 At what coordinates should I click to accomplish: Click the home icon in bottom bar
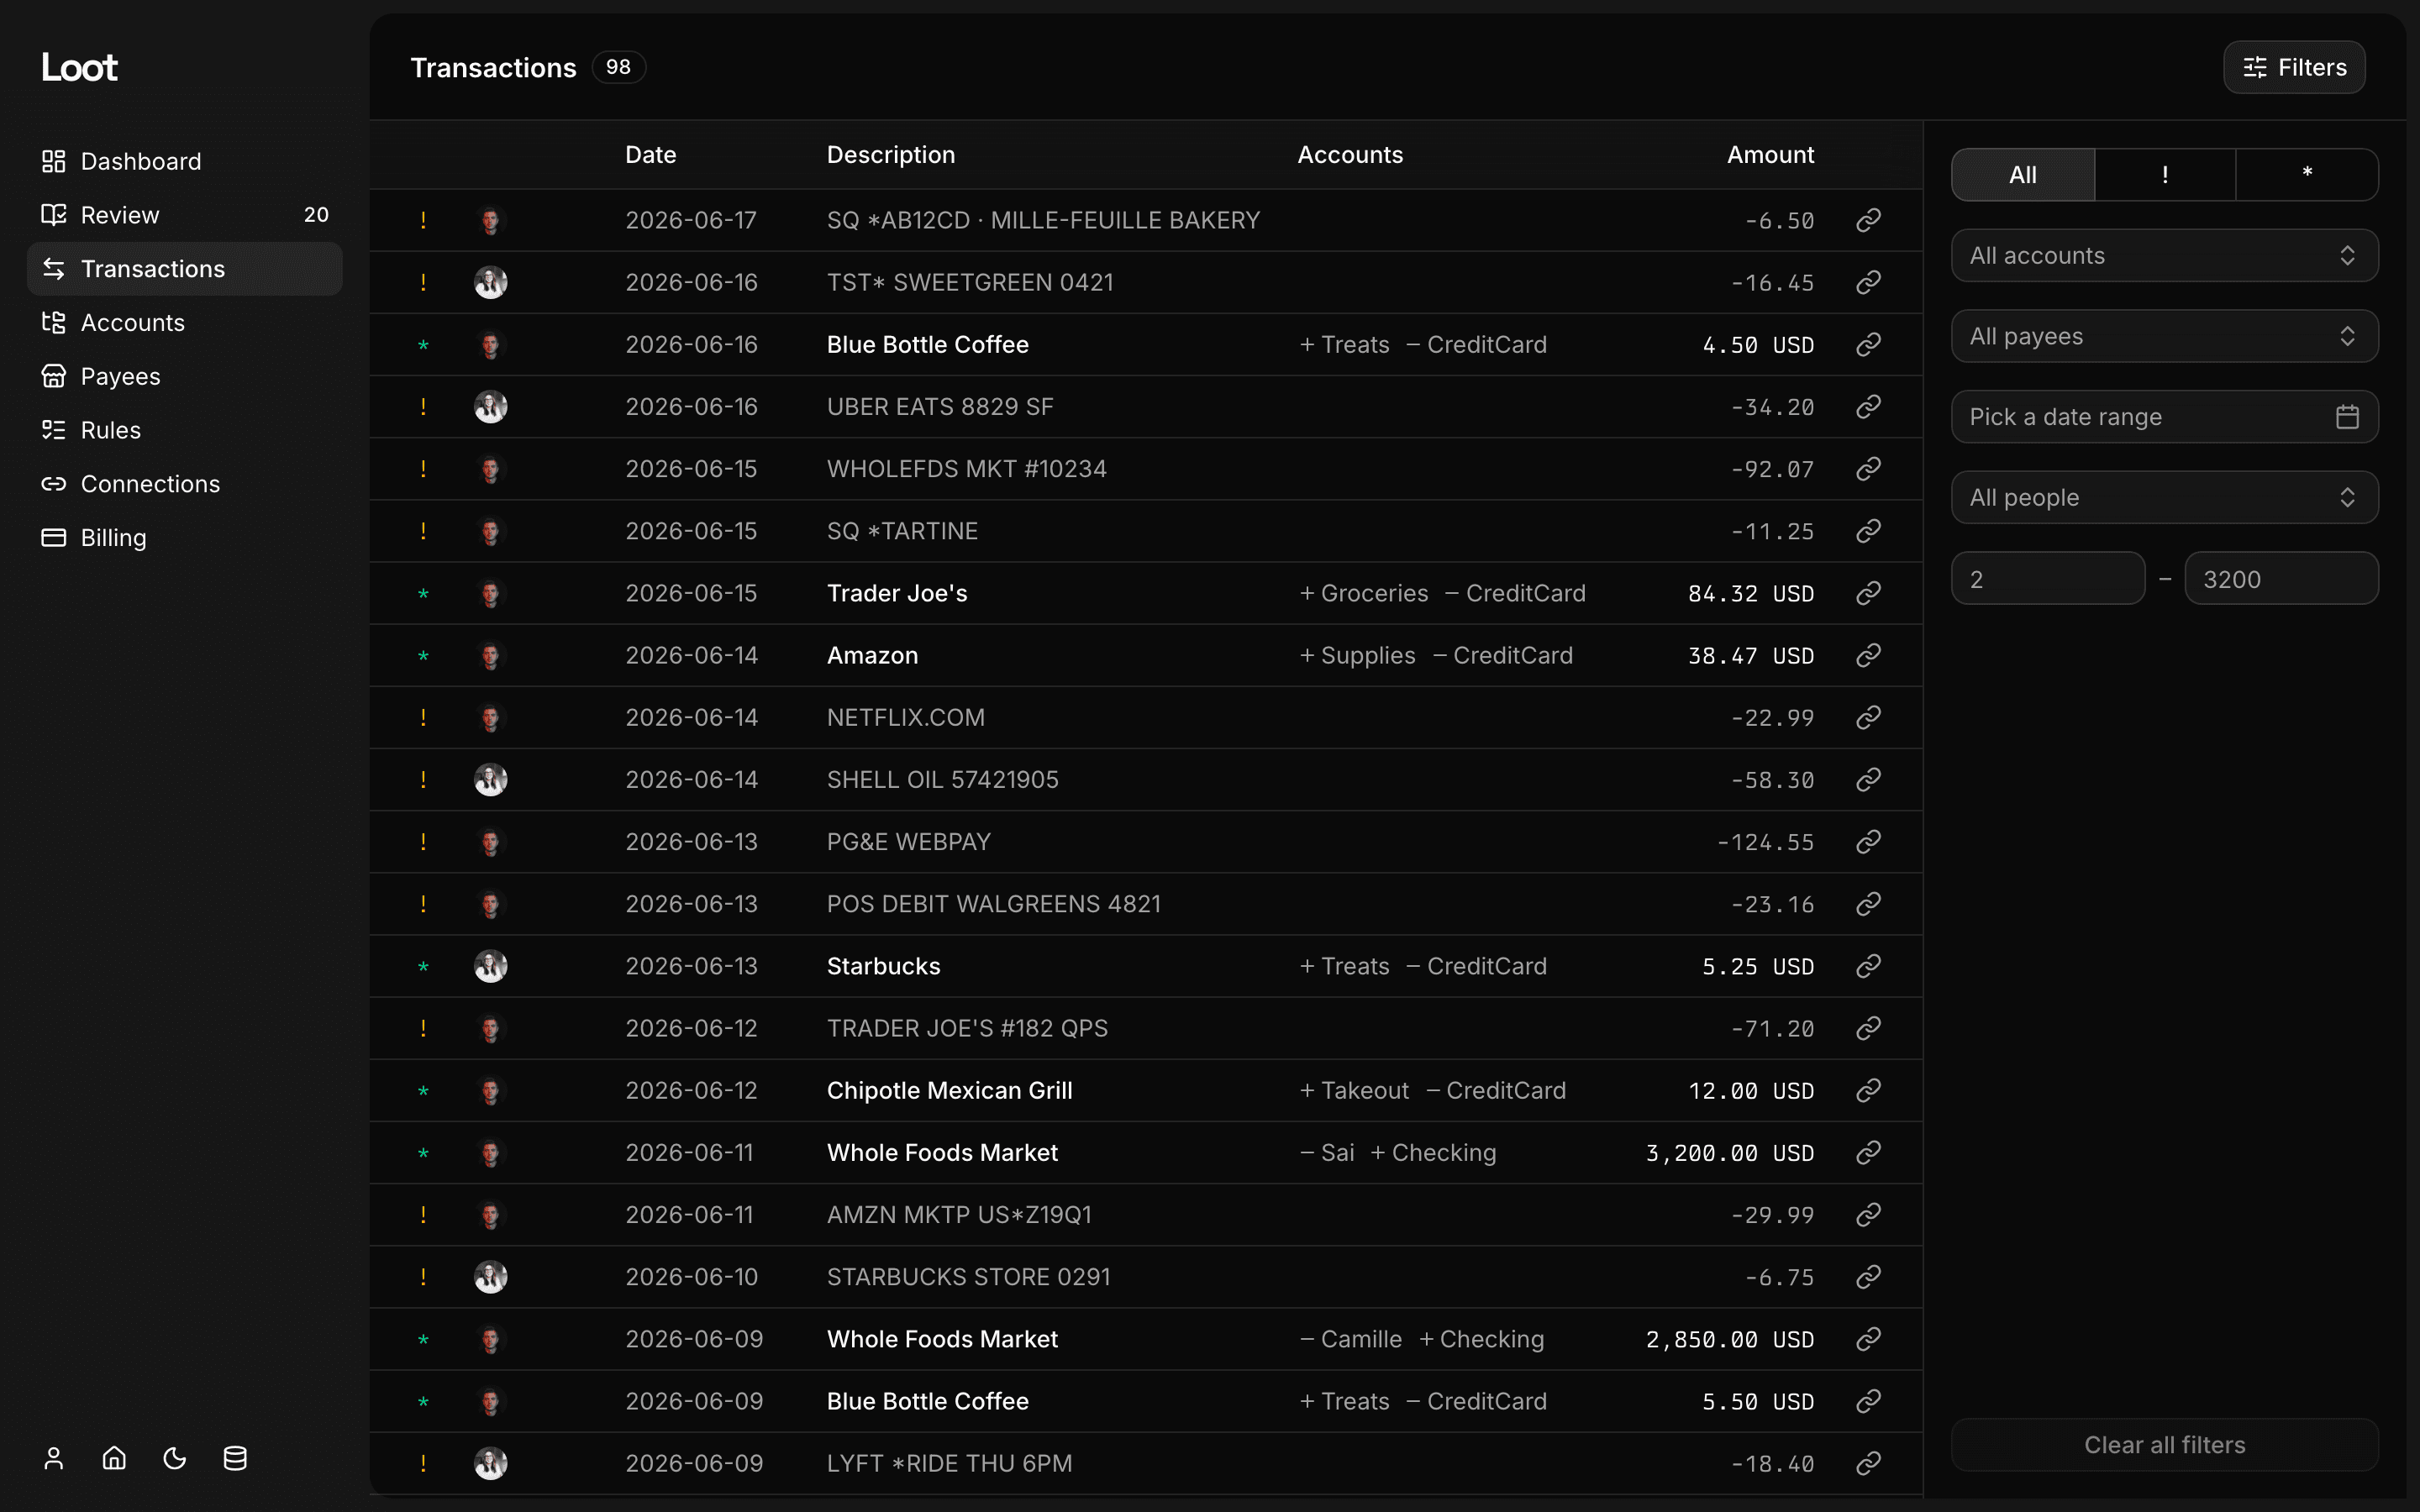tap(114, 1458)
